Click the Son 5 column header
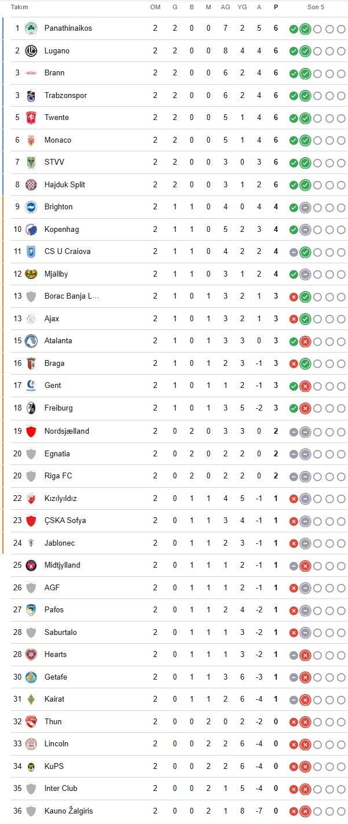Screen dimensions: 348x824 click(316, 7)
